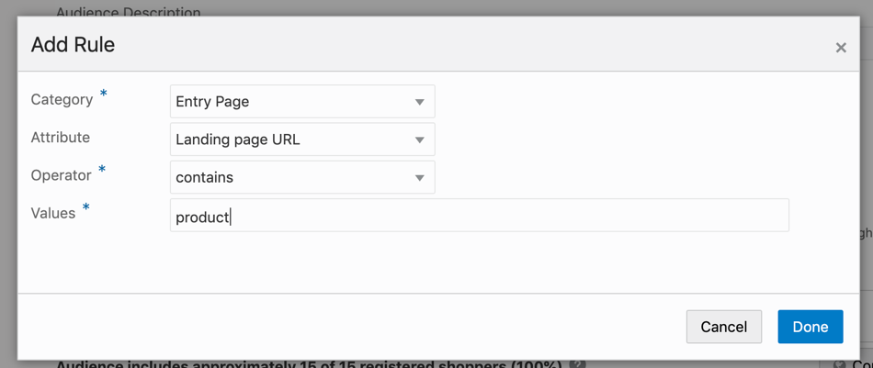
Task: Click the Values field label
Action: coord(53,213)
